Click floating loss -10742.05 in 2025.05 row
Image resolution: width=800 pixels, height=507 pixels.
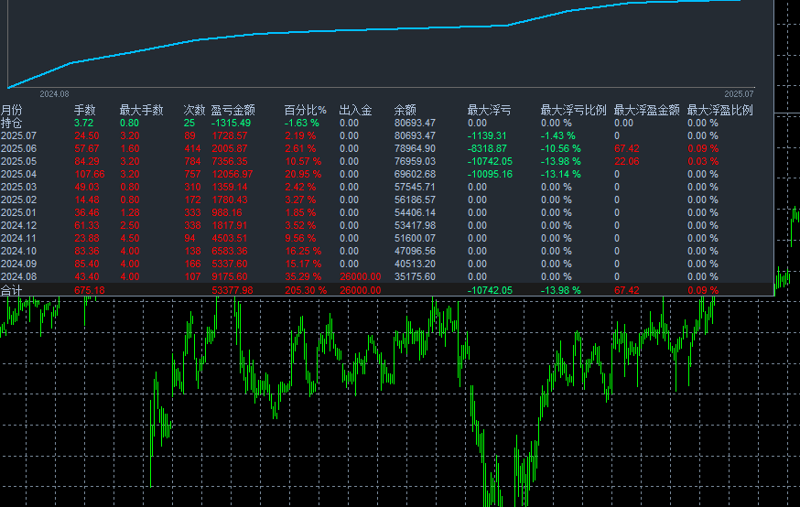[490, 162]
